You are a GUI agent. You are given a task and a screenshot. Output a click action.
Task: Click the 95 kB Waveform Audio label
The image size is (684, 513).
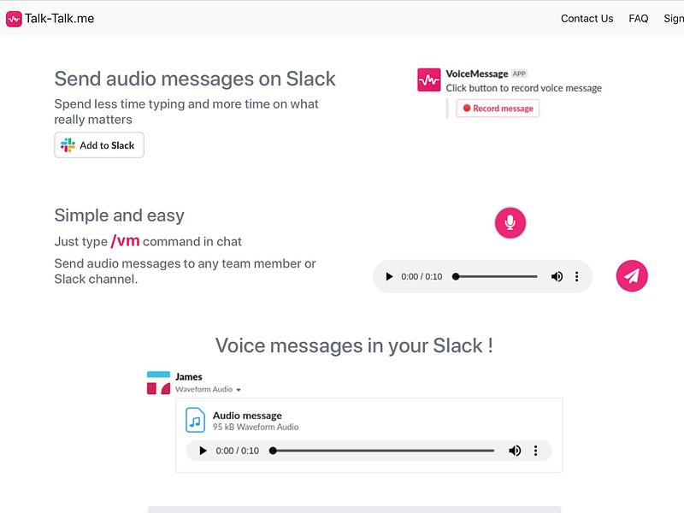tap(256, 427)
